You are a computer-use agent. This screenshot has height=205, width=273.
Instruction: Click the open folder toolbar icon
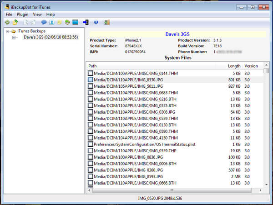[x=15, y=22]
